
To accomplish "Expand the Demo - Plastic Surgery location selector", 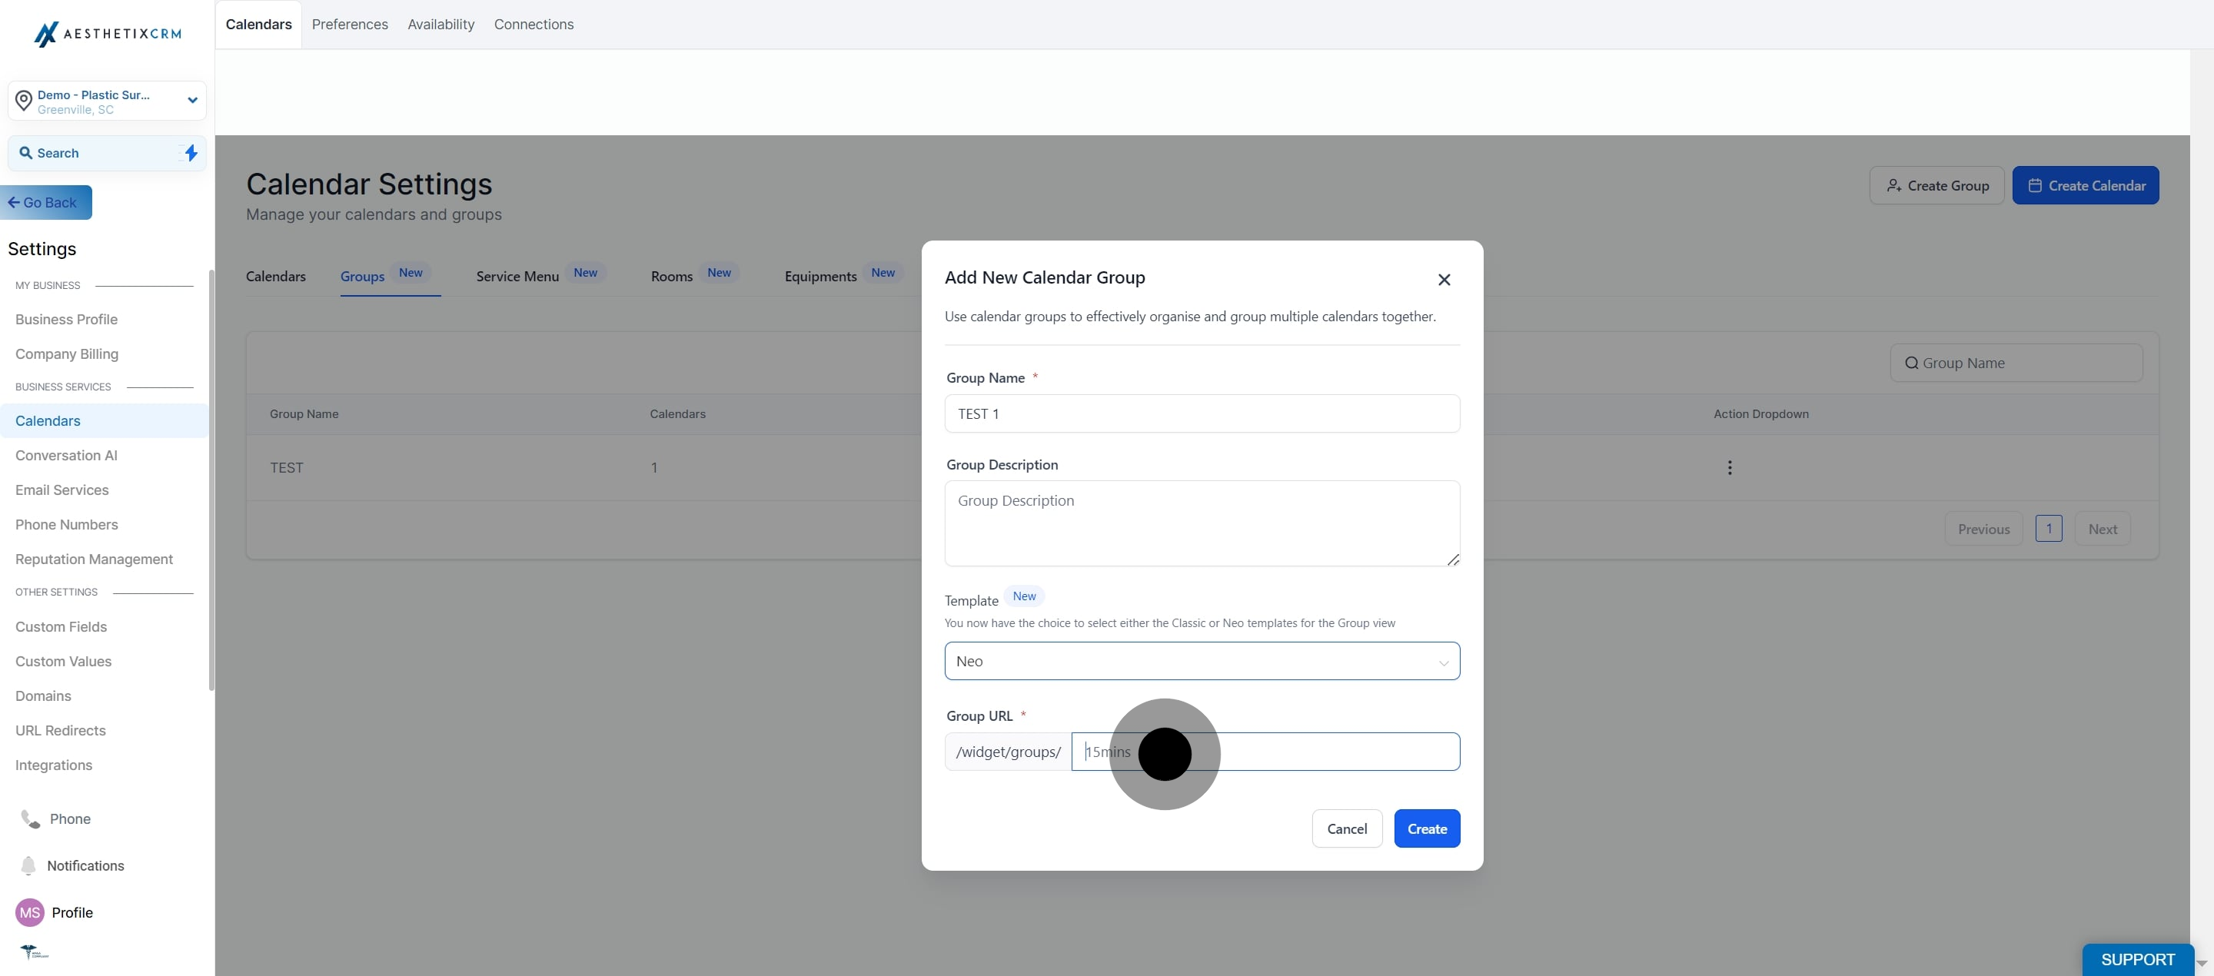I will click(x=191, y=101).
